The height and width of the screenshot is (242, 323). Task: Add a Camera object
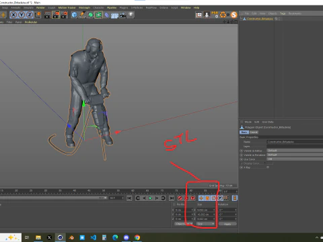point(122,15)
